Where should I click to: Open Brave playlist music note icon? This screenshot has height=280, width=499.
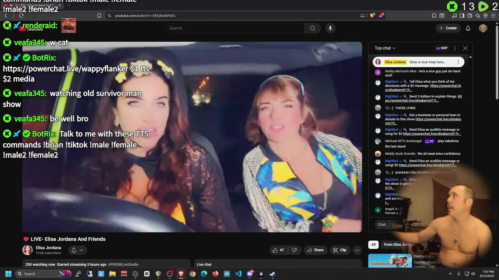pos(455,16)
